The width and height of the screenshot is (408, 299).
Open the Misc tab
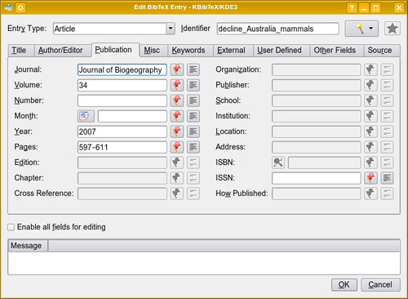(x=153, y=51)
